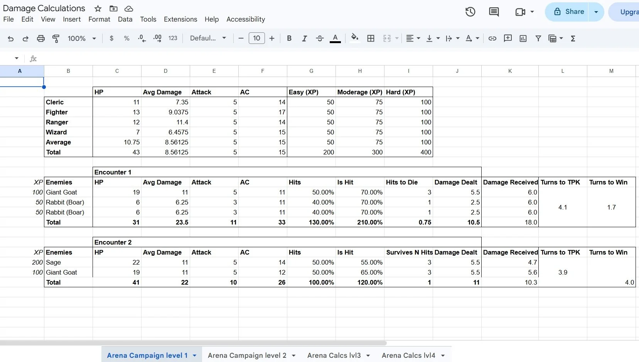The height and width of the screenshot is (362, 639).
Task: Click the Undo arrow icon
Action: pos(11,39)
